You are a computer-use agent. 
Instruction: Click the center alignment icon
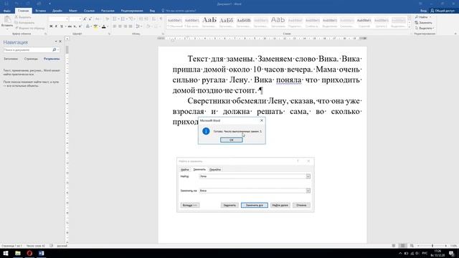[120, 27]
